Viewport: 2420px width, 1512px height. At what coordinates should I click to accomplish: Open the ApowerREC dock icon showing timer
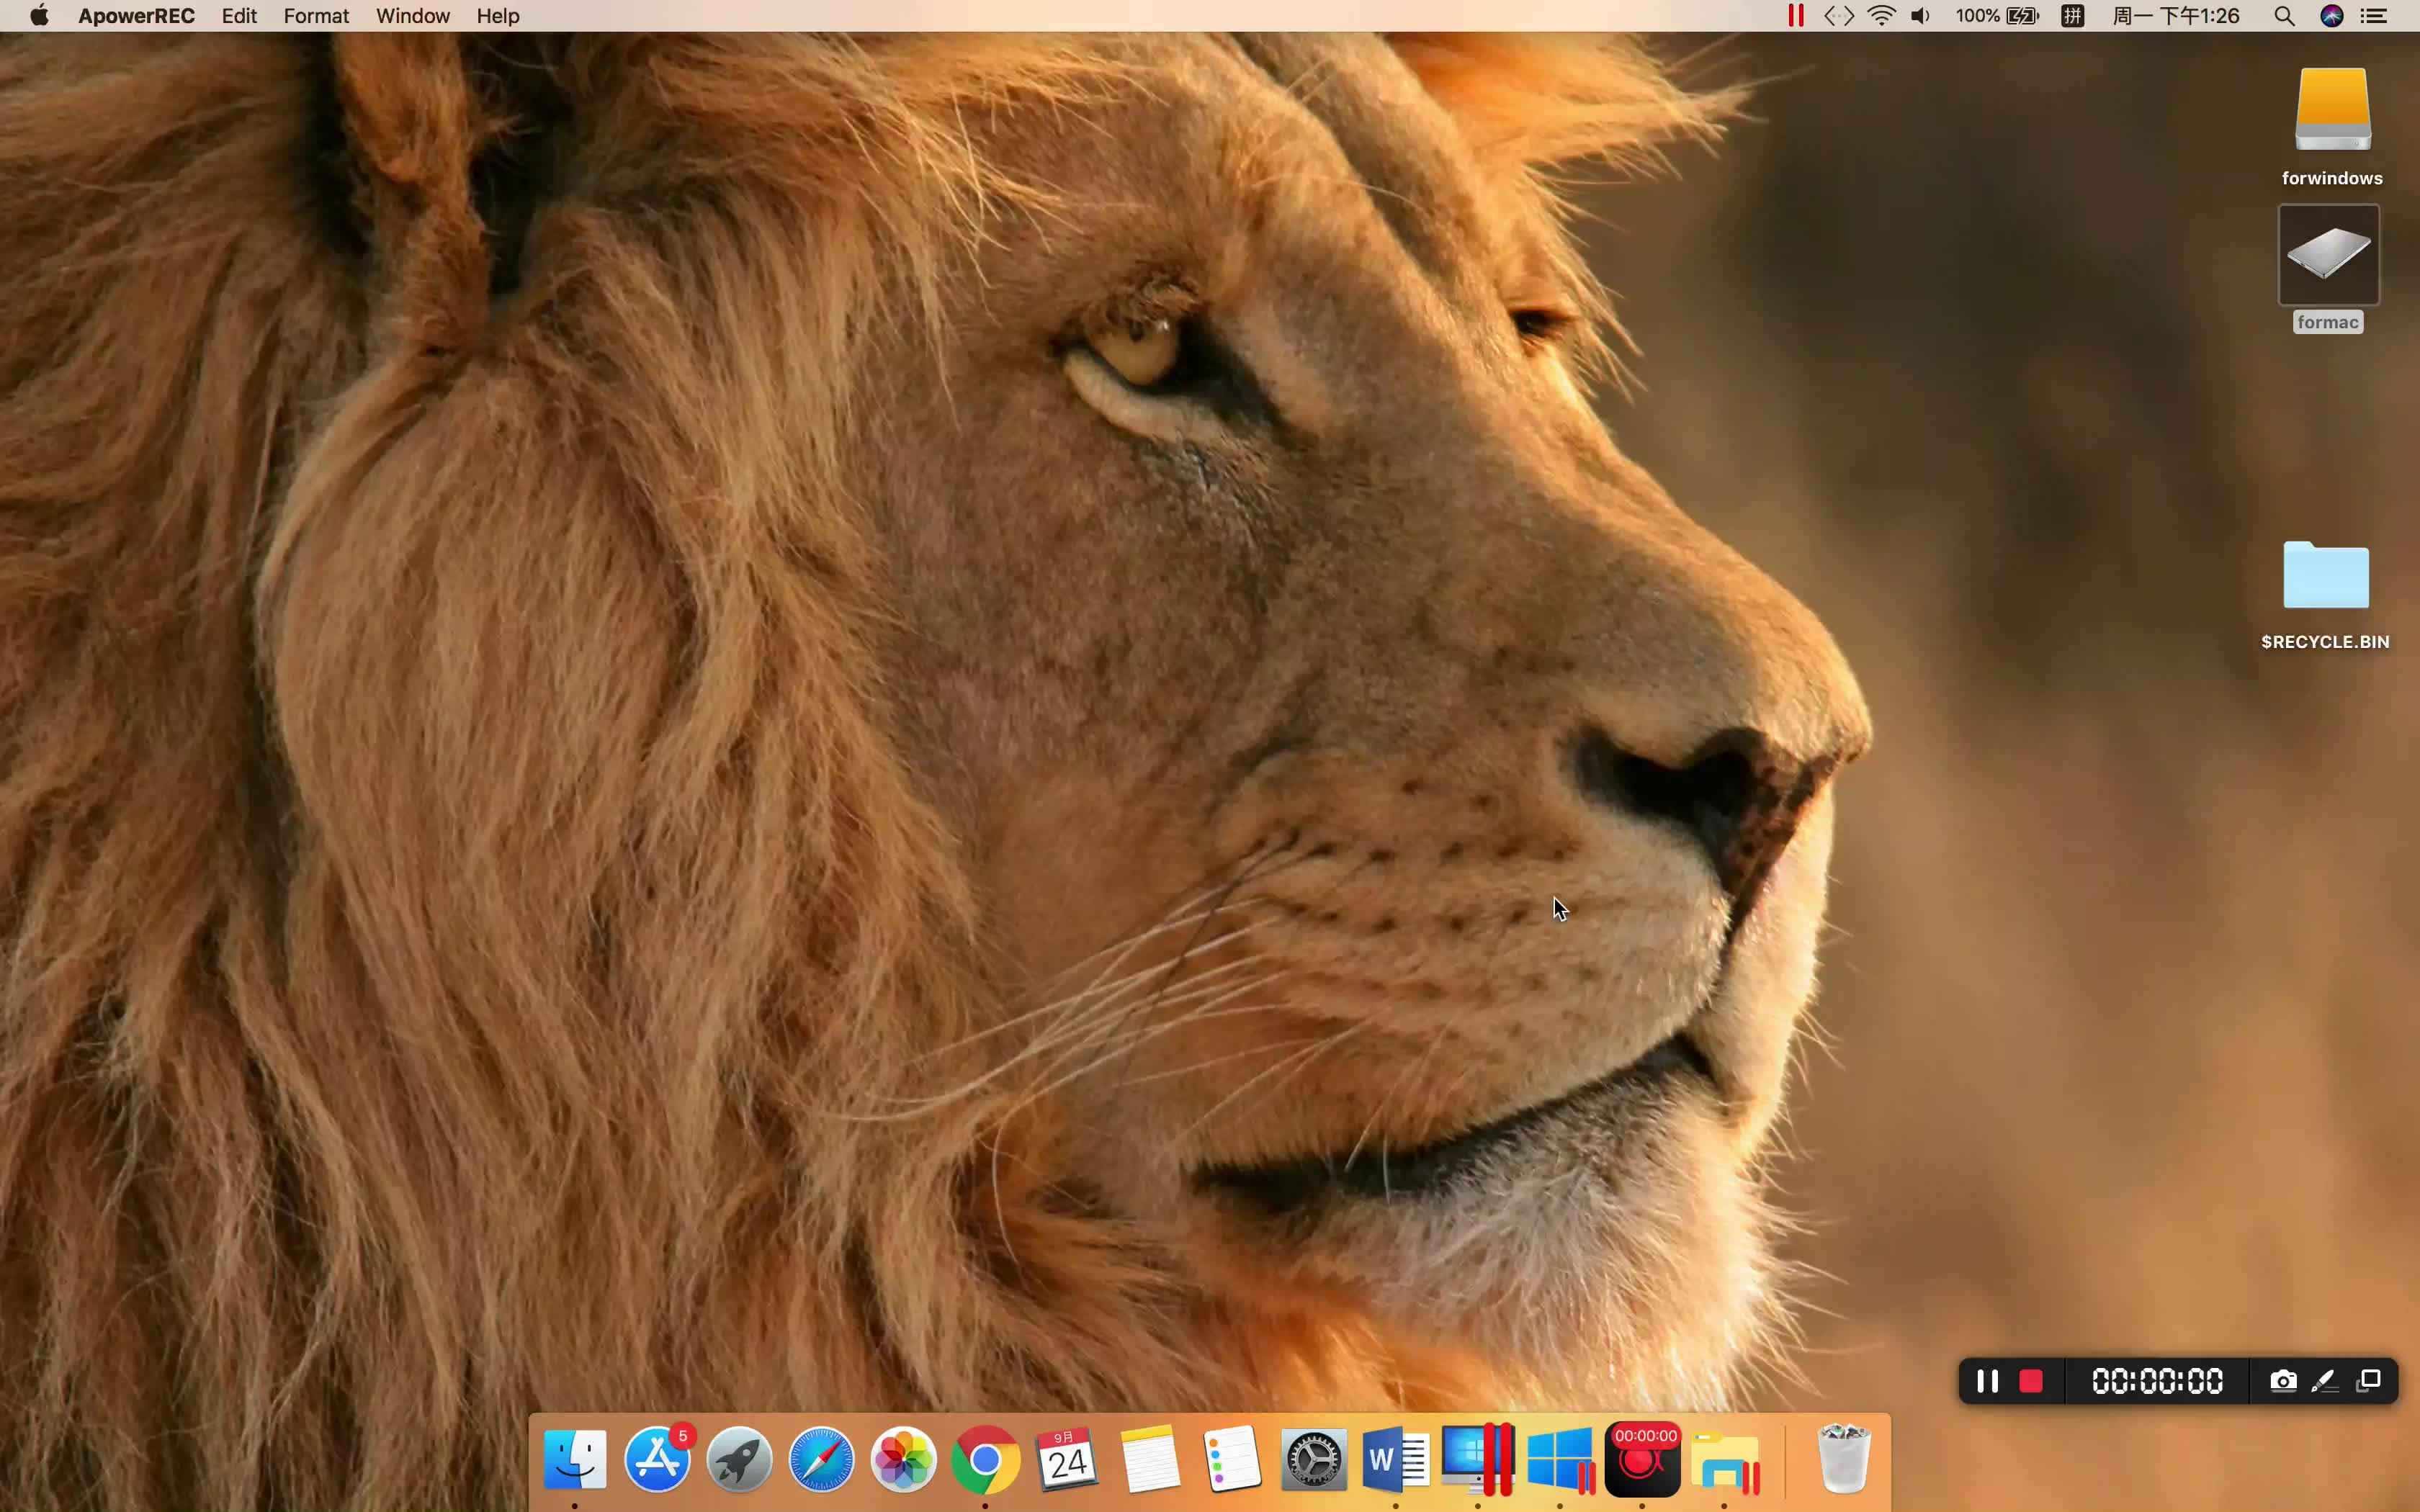point(1642,1460)
